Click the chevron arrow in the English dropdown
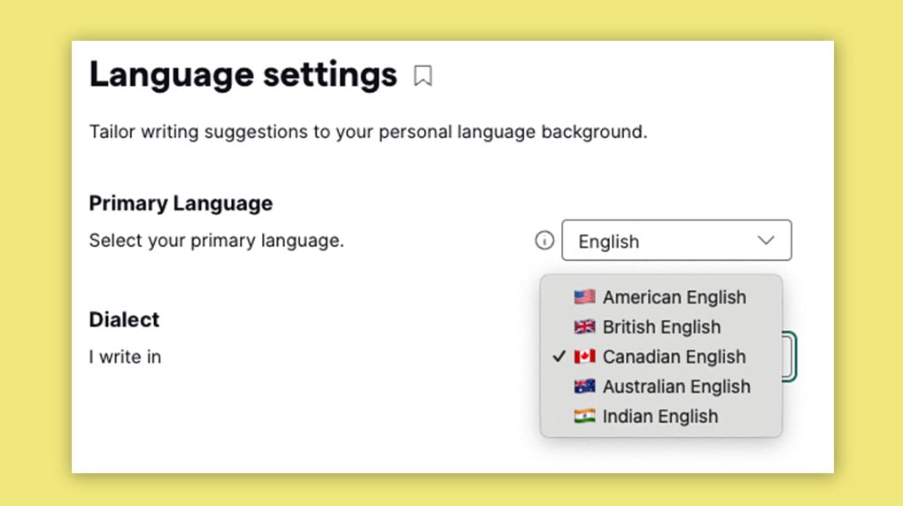Screen dimensions: 903x506 point(766,241)
